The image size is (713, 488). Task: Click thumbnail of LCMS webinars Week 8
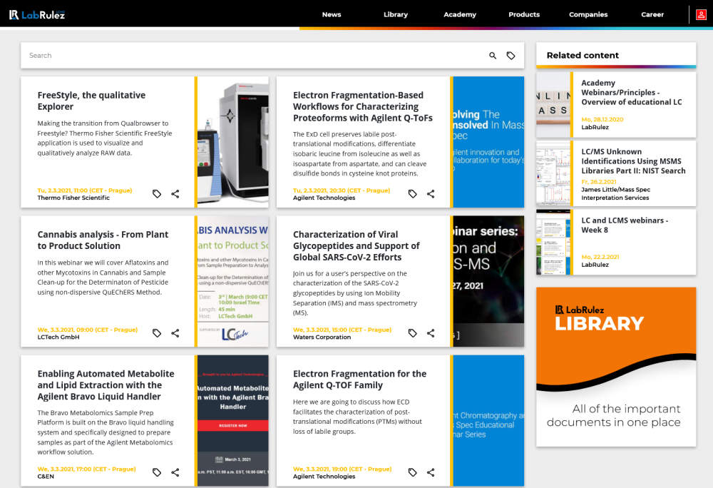553,242
